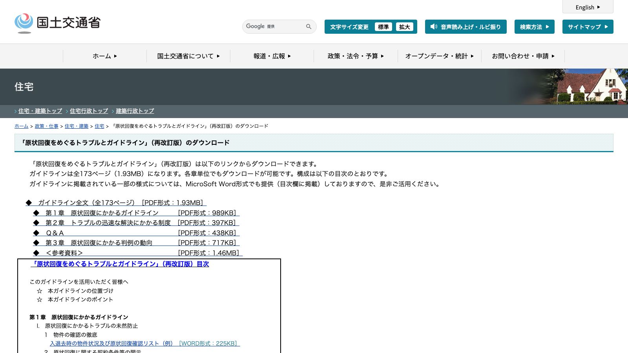628x353 pixels.
Task: Go to 住宅行政トップ
Action: point(89,111)
